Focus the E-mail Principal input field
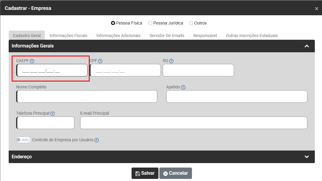322x181 pixels. (194, 123)
